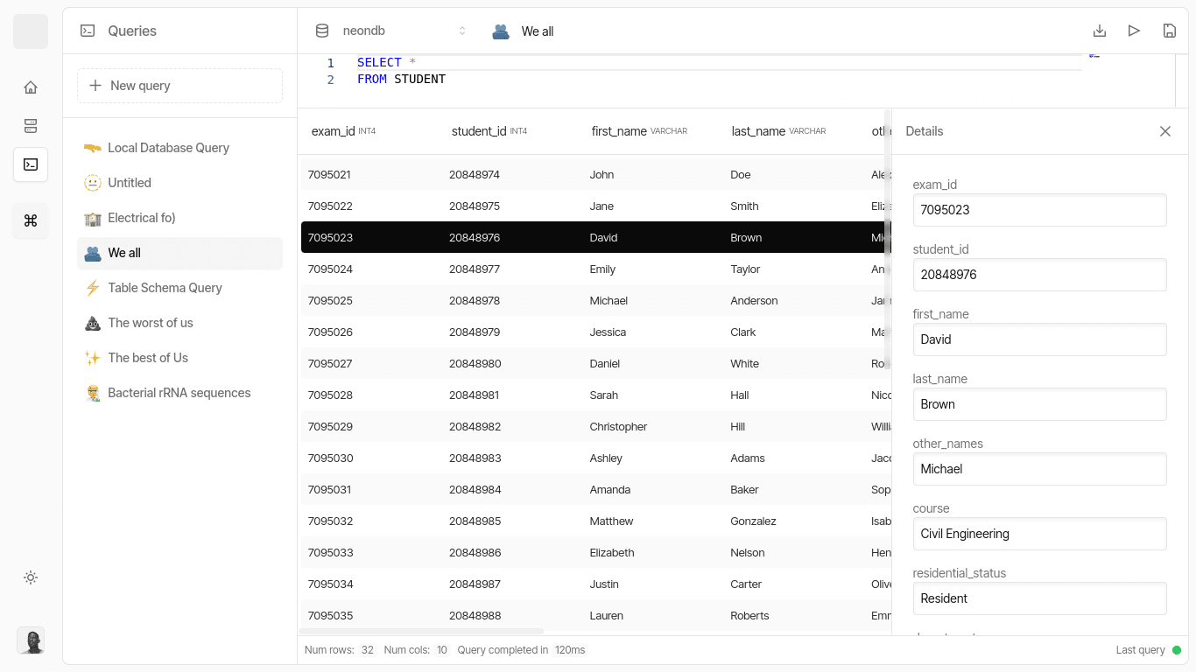Open Table Schema Query
This screenshot has height=672, width=1196.
[179, 288]
